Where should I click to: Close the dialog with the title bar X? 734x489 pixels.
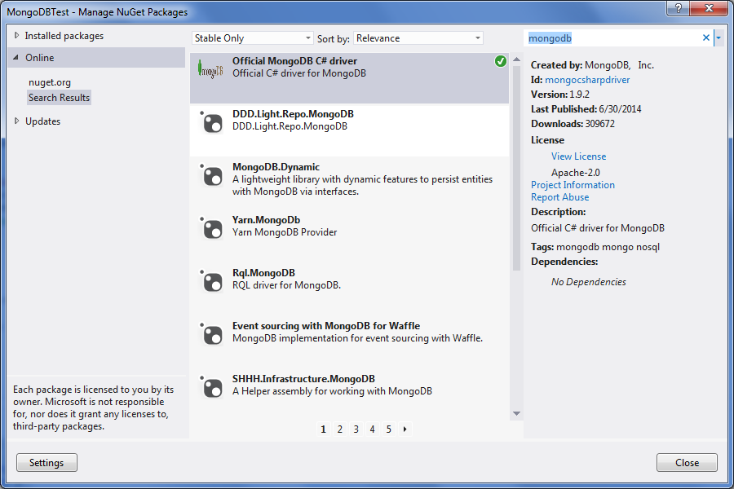[709, 7]
